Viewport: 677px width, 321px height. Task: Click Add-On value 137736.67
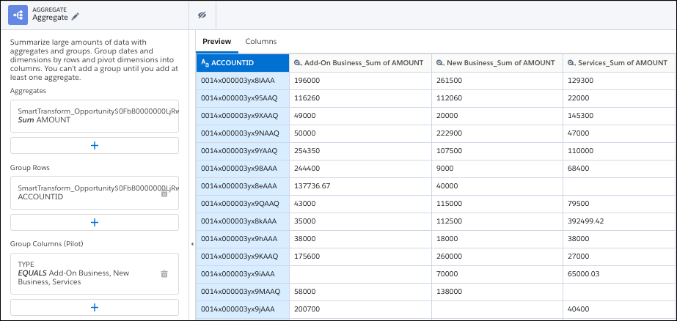360,186
